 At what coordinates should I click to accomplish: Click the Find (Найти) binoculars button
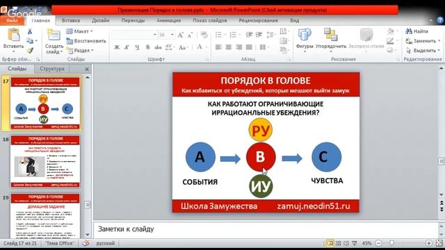tap(416, 31)
